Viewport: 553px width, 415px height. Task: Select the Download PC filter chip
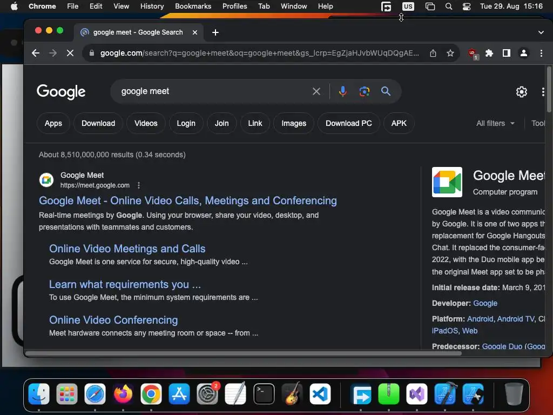(349, 124)
